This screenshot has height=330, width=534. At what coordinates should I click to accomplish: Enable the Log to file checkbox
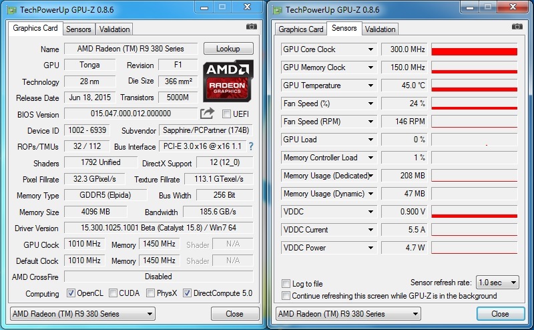[286, 284]
